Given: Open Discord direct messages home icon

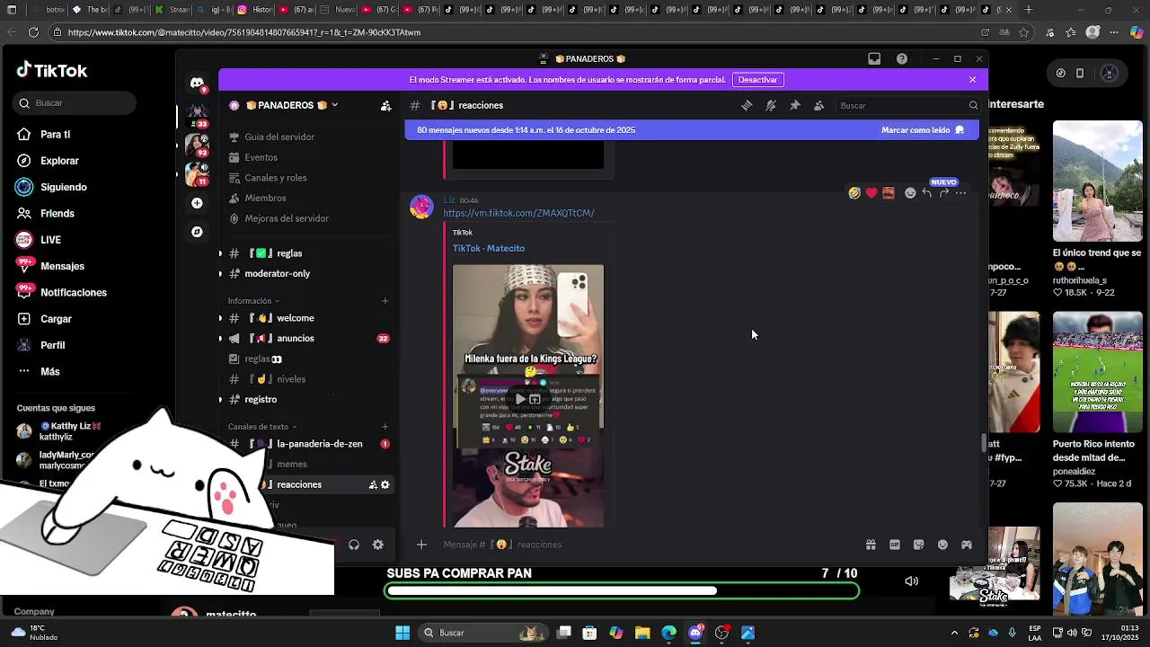Looking at the screenshot, I should (x=197, y=83).
